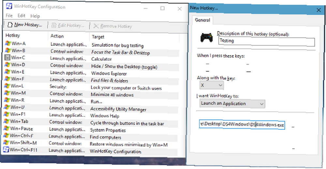Click the hotkey description field containing Testing
Image resolution: width=326 pixels, height=169 pixels.
click(x=267, y=42)
